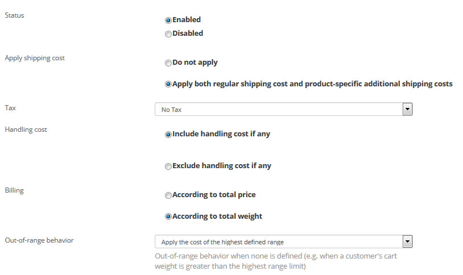Viewport: 463px width, 275px height.
Task: Choose Exclude handling cost if any
Action: click(168, 166)
